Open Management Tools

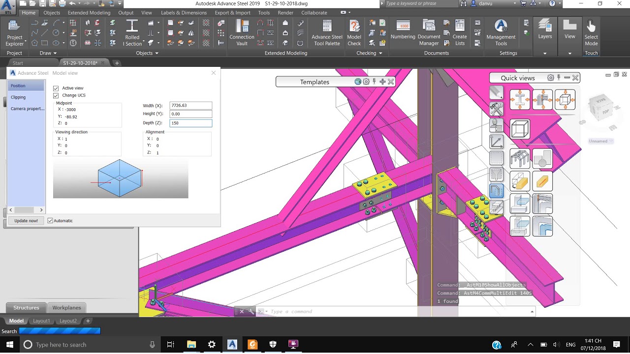[x=501, y=33]
